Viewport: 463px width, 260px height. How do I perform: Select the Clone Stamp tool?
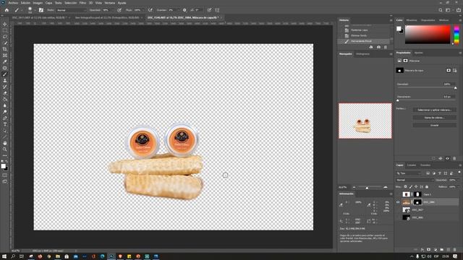pos(5,80)
